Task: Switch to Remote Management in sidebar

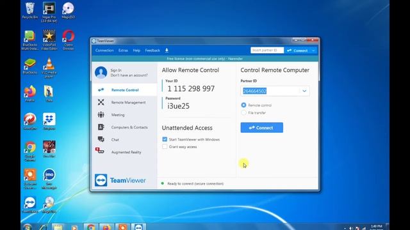Action: click(x=124, y=102)
